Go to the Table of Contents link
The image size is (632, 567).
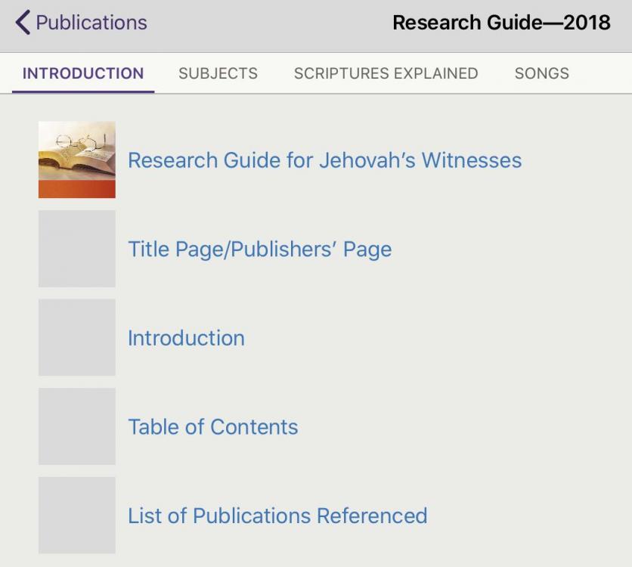pyautogui.click(x=212, y=426)
